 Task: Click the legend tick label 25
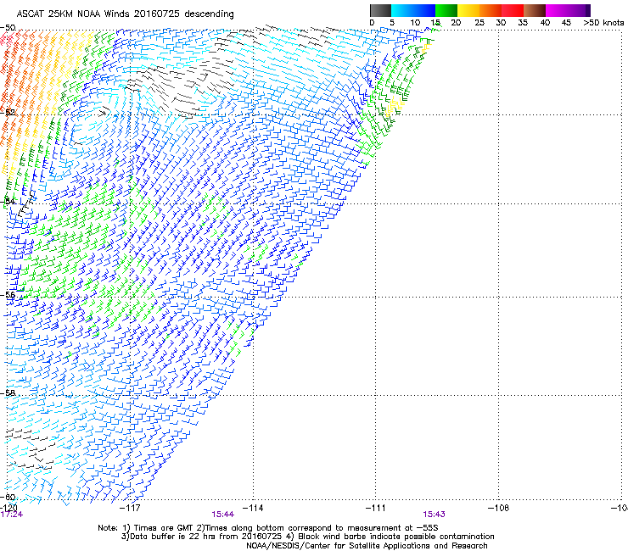[479, 23]
